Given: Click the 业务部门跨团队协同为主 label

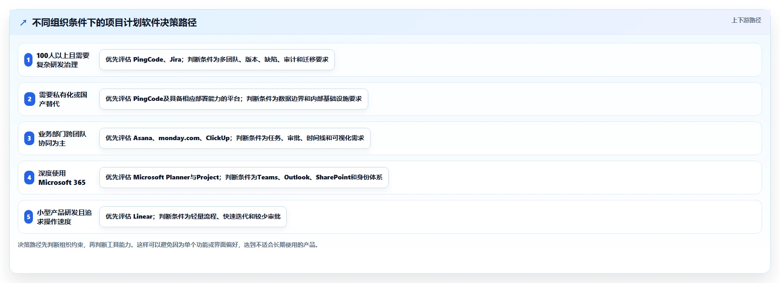Looking at the screenshot, I should [62, 138].
